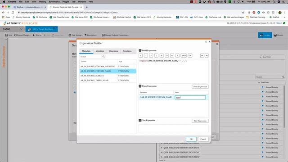Open the macOS Bookmarks menu
This screenshot has height=162, width=288.
coord(54,2)
